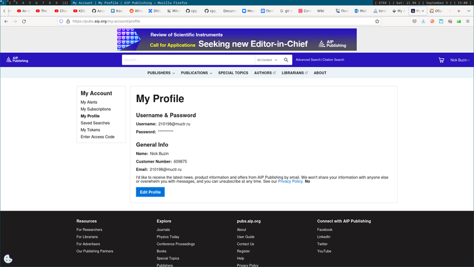Open My Alerts in the account sidebar

tap(89, 102)
